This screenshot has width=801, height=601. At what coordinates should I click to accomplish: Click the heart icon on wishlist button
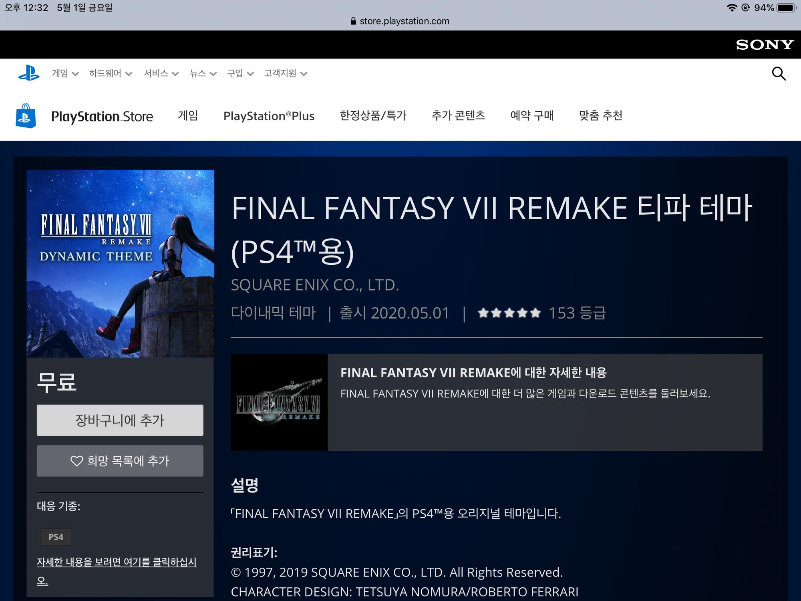coord(76,461)
